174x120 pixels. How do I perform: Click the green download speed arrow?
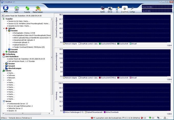tap(150, 118)
